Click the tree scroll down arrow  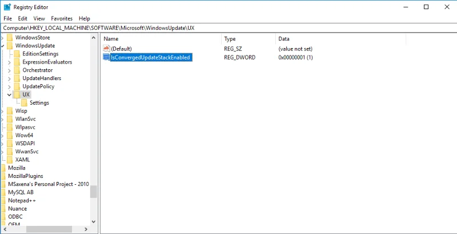pos(94,221)
